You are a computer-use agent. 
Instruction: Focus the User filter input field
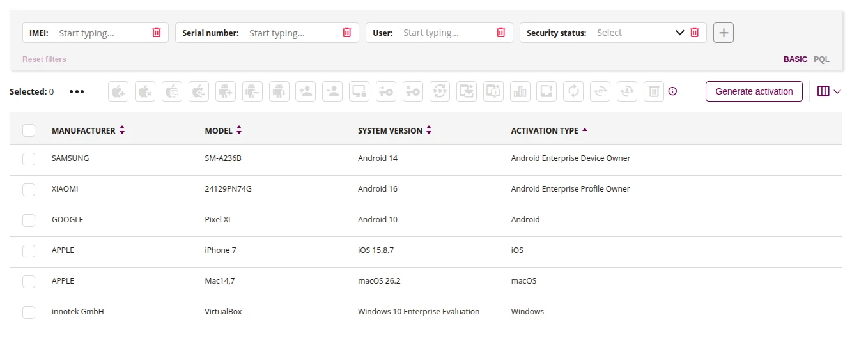(447, 33)
